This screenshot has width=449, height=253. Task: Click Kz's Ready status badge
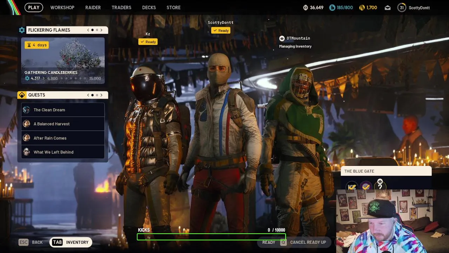tap(148, 42)
